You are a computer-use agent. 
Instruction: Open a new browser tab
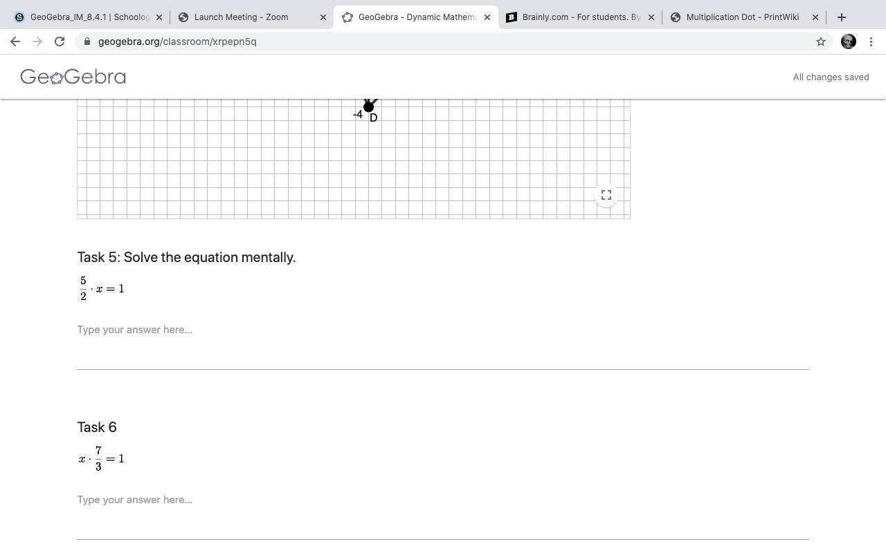[x=842, y=17]
